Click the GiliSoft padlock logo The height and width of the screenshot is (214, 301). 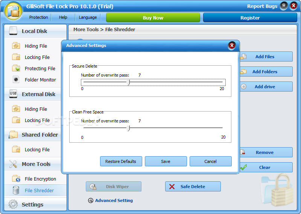pyautogui.click(x=14, y=11)
